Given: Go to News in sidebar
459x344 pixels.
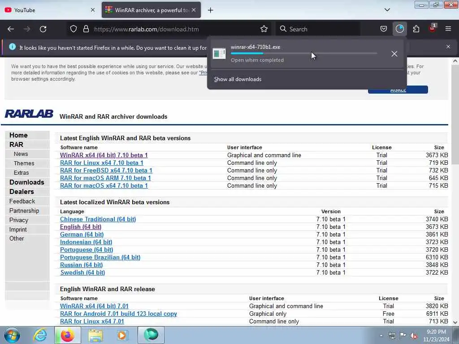Looking at the screenshot, I should click(21, 154).
